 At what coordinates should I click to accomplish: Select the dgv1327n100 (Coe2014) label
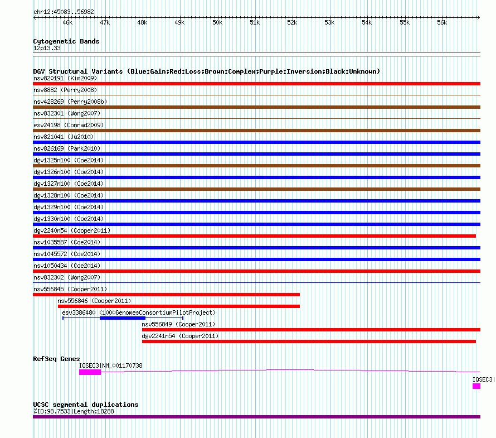[69, 184]
